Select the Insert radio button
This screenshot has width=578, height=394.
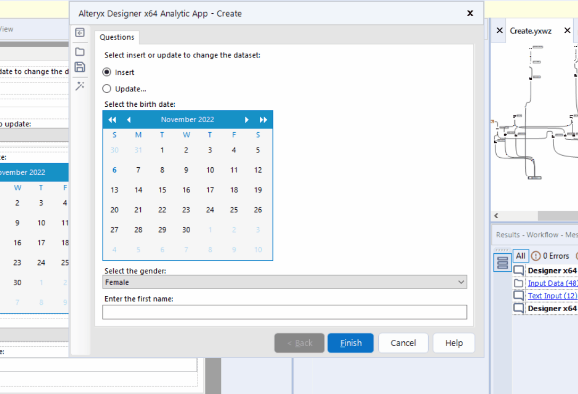coord(107,72)
